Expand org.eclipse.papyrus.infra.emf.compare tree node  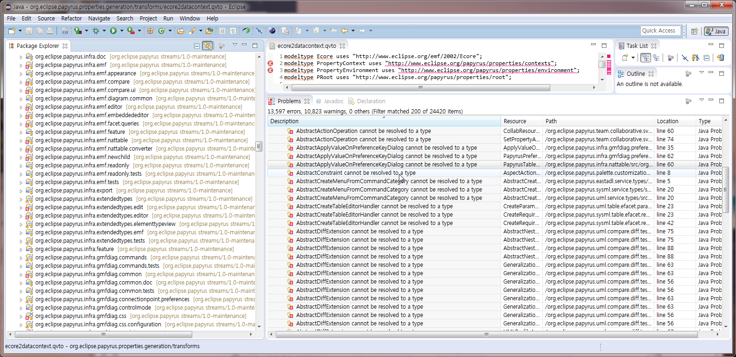[21, 82]
